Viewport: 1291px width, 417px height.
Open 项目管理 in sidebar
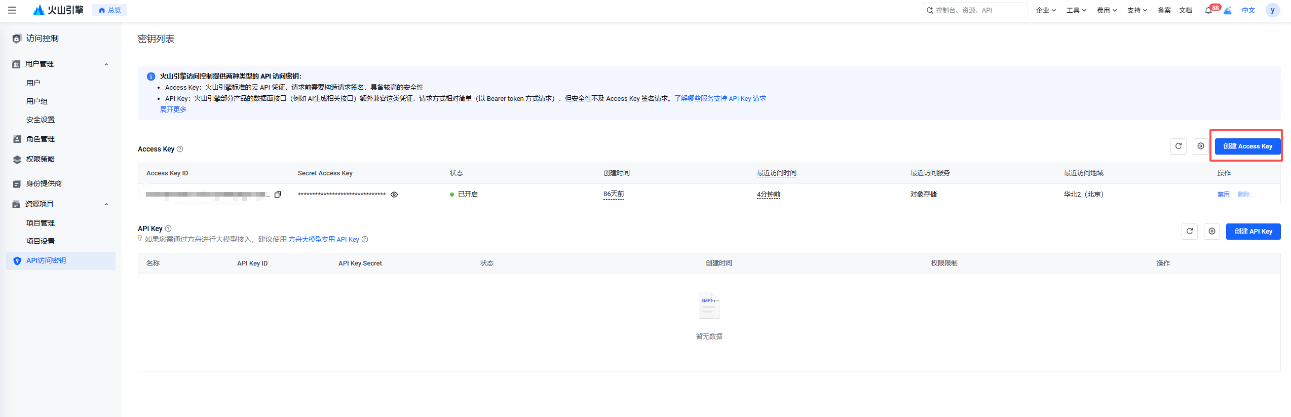41,223
